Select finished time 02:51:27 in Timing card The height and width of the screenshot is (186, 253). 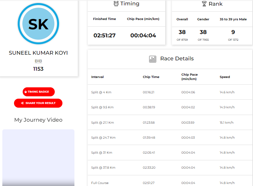point(104,35)
